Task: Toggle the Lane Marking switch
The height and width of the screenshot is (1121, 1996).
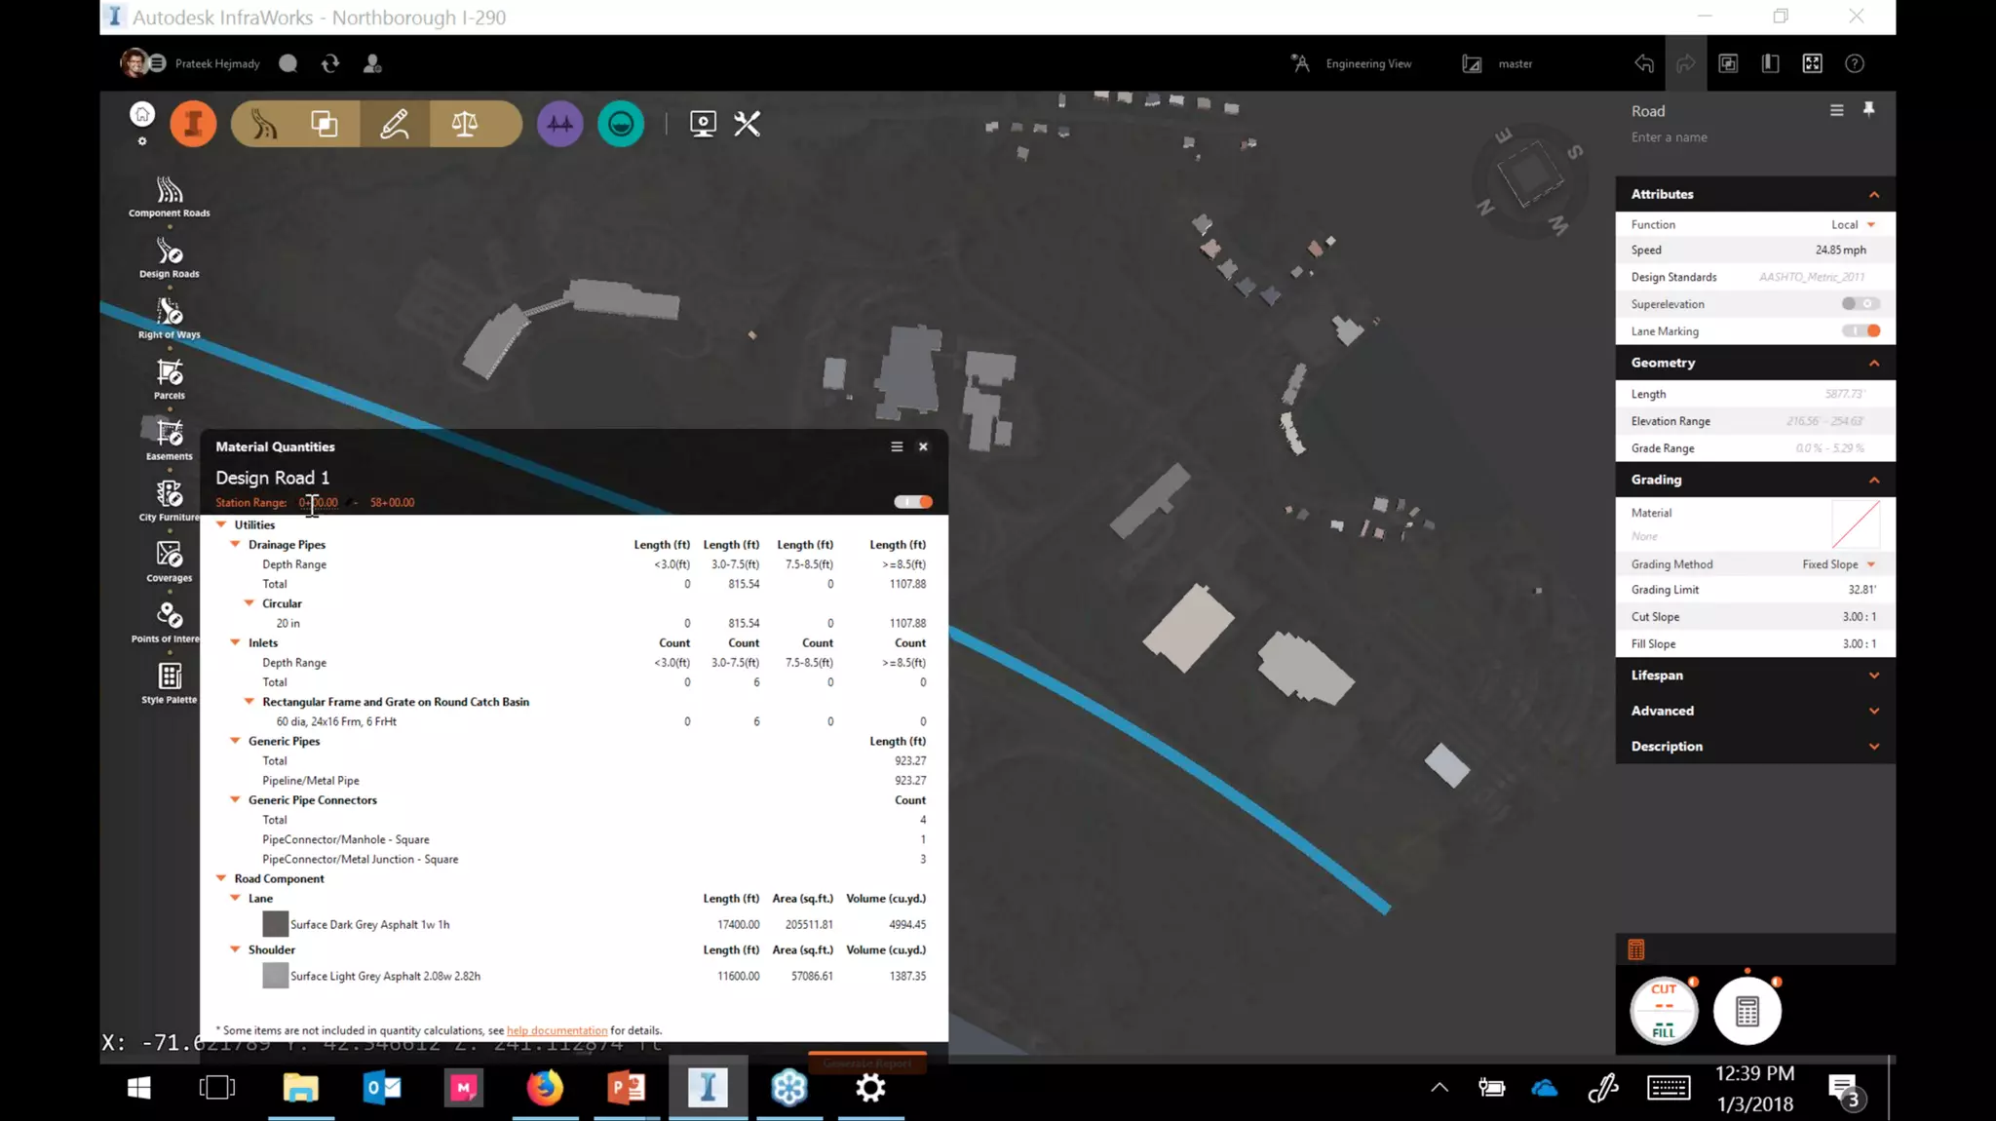Action: pos(1861,331)
